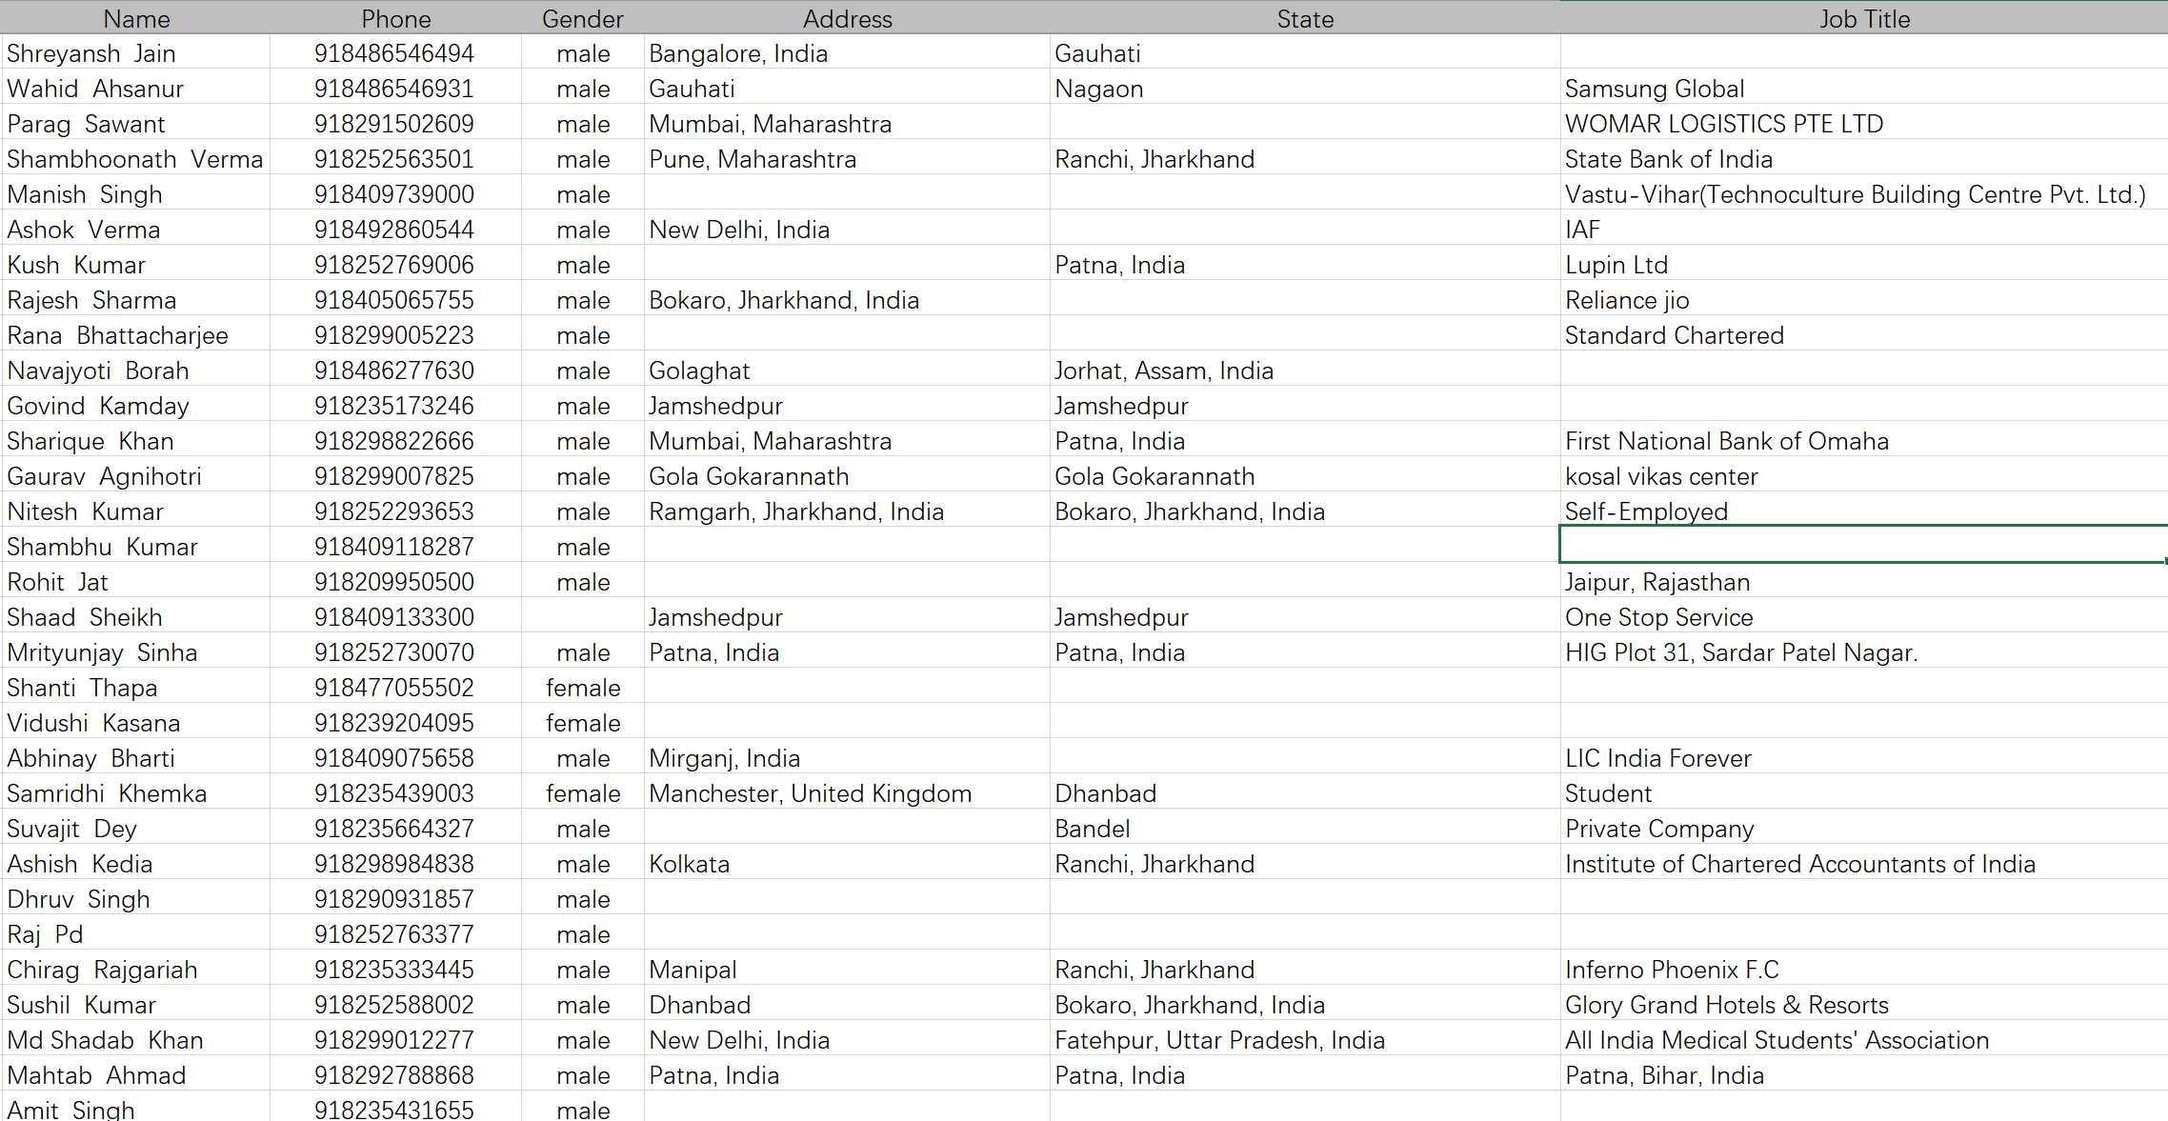Click 'Dhanbad' state for Samridhi Khemka
This screenshot has width=2168, height=1121.
(1305, 793)
